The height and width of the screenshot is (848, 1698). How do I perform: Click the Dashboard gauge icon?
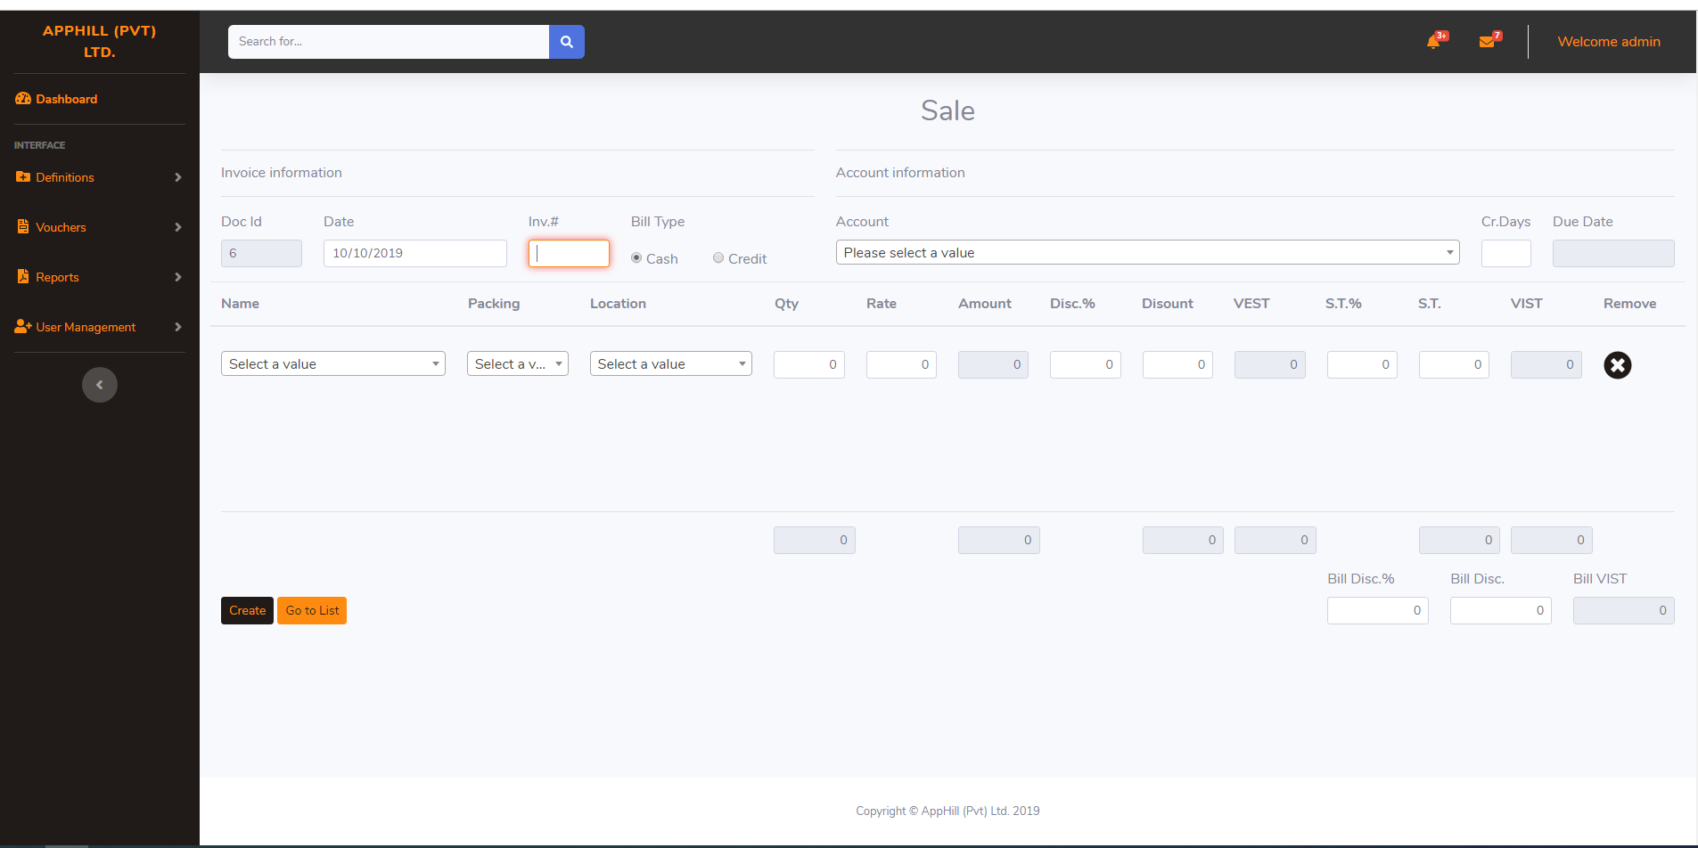pos(23,99)
